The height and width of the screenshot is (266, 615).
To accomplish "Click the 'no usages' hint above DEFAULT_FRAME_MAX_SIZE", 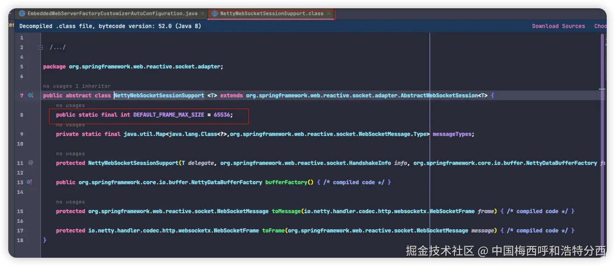I will pos(70,105).
